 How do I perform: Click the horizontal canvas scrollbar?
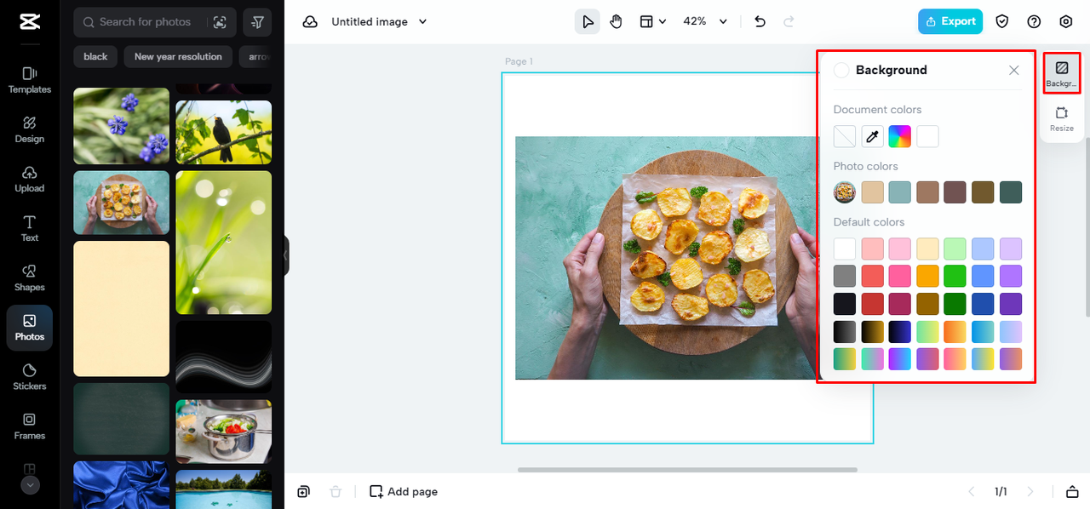click(x=687, y=470)
